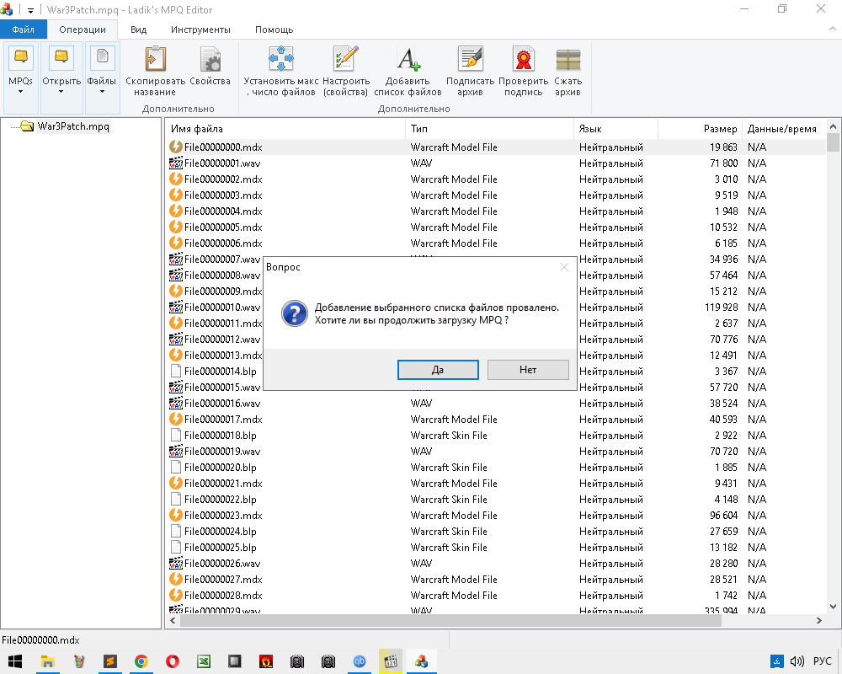Open the quick access toolbar customize arrow

click(x=30, y=10)
